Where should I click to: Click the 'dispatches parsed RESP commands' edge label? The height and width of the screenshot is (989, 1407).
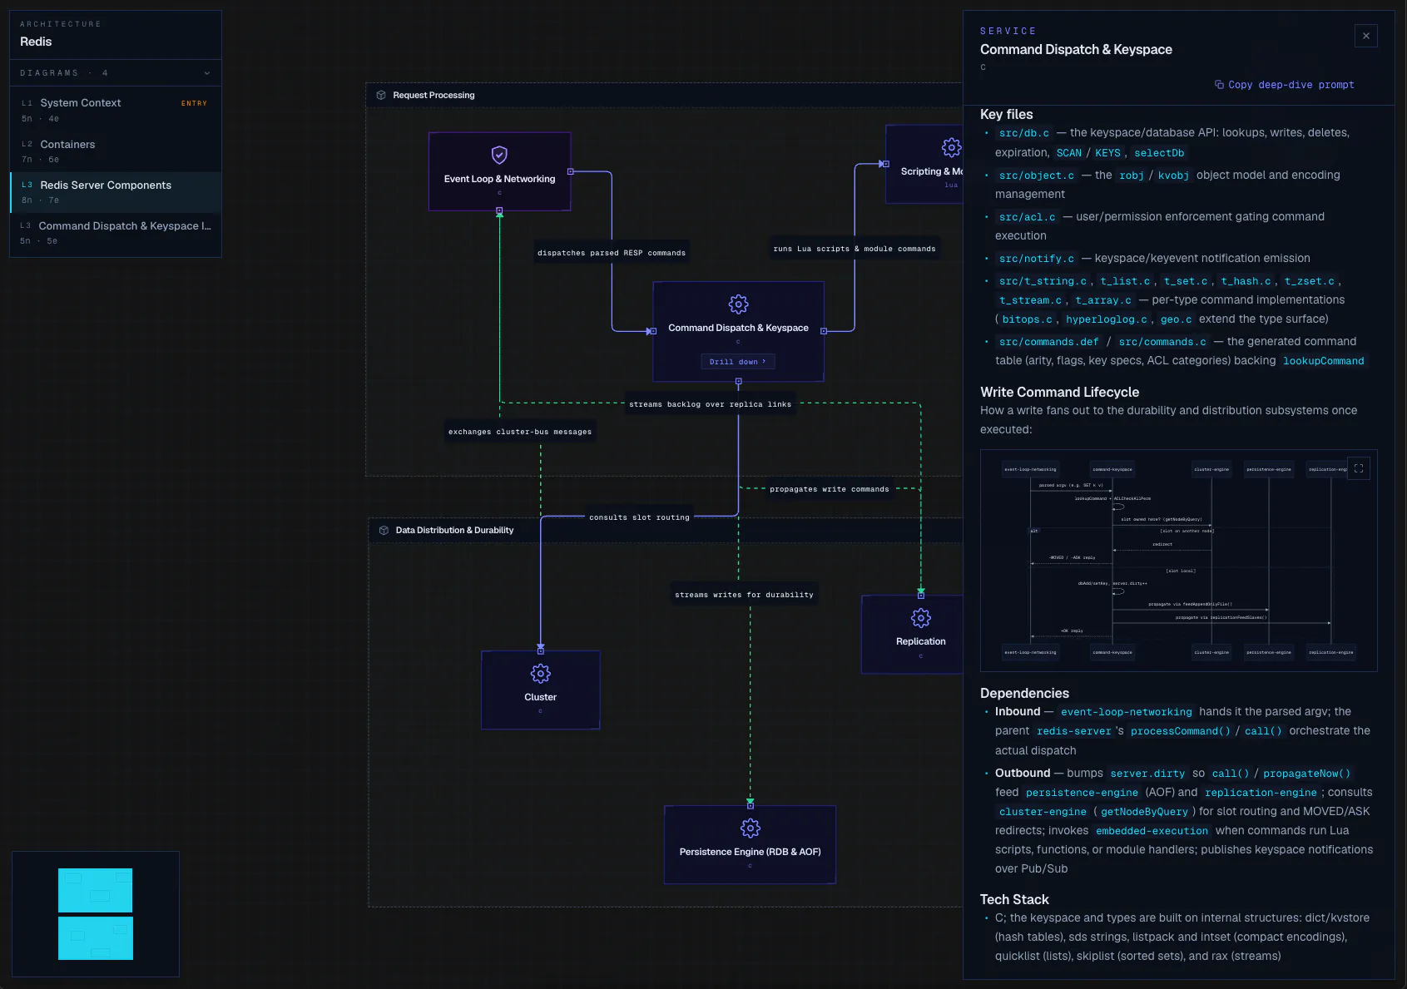[612, 253]
